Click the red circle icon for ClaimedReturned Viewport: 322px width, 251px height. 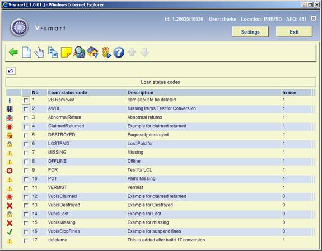10,127
